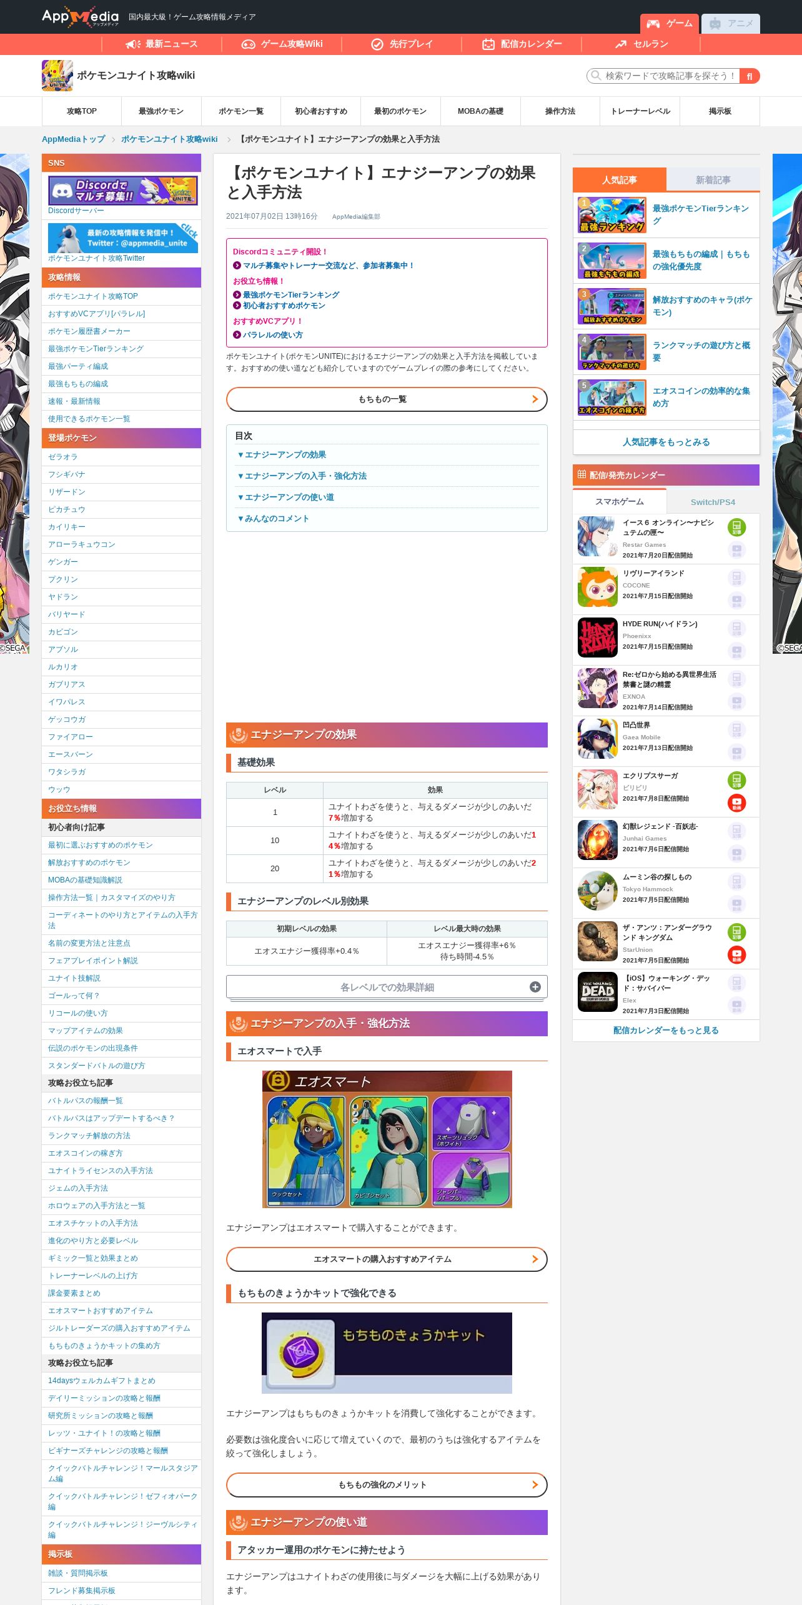Click AppMediaトップ breadcrumb link
802x1605 pixels.
[x=74, y=139]
